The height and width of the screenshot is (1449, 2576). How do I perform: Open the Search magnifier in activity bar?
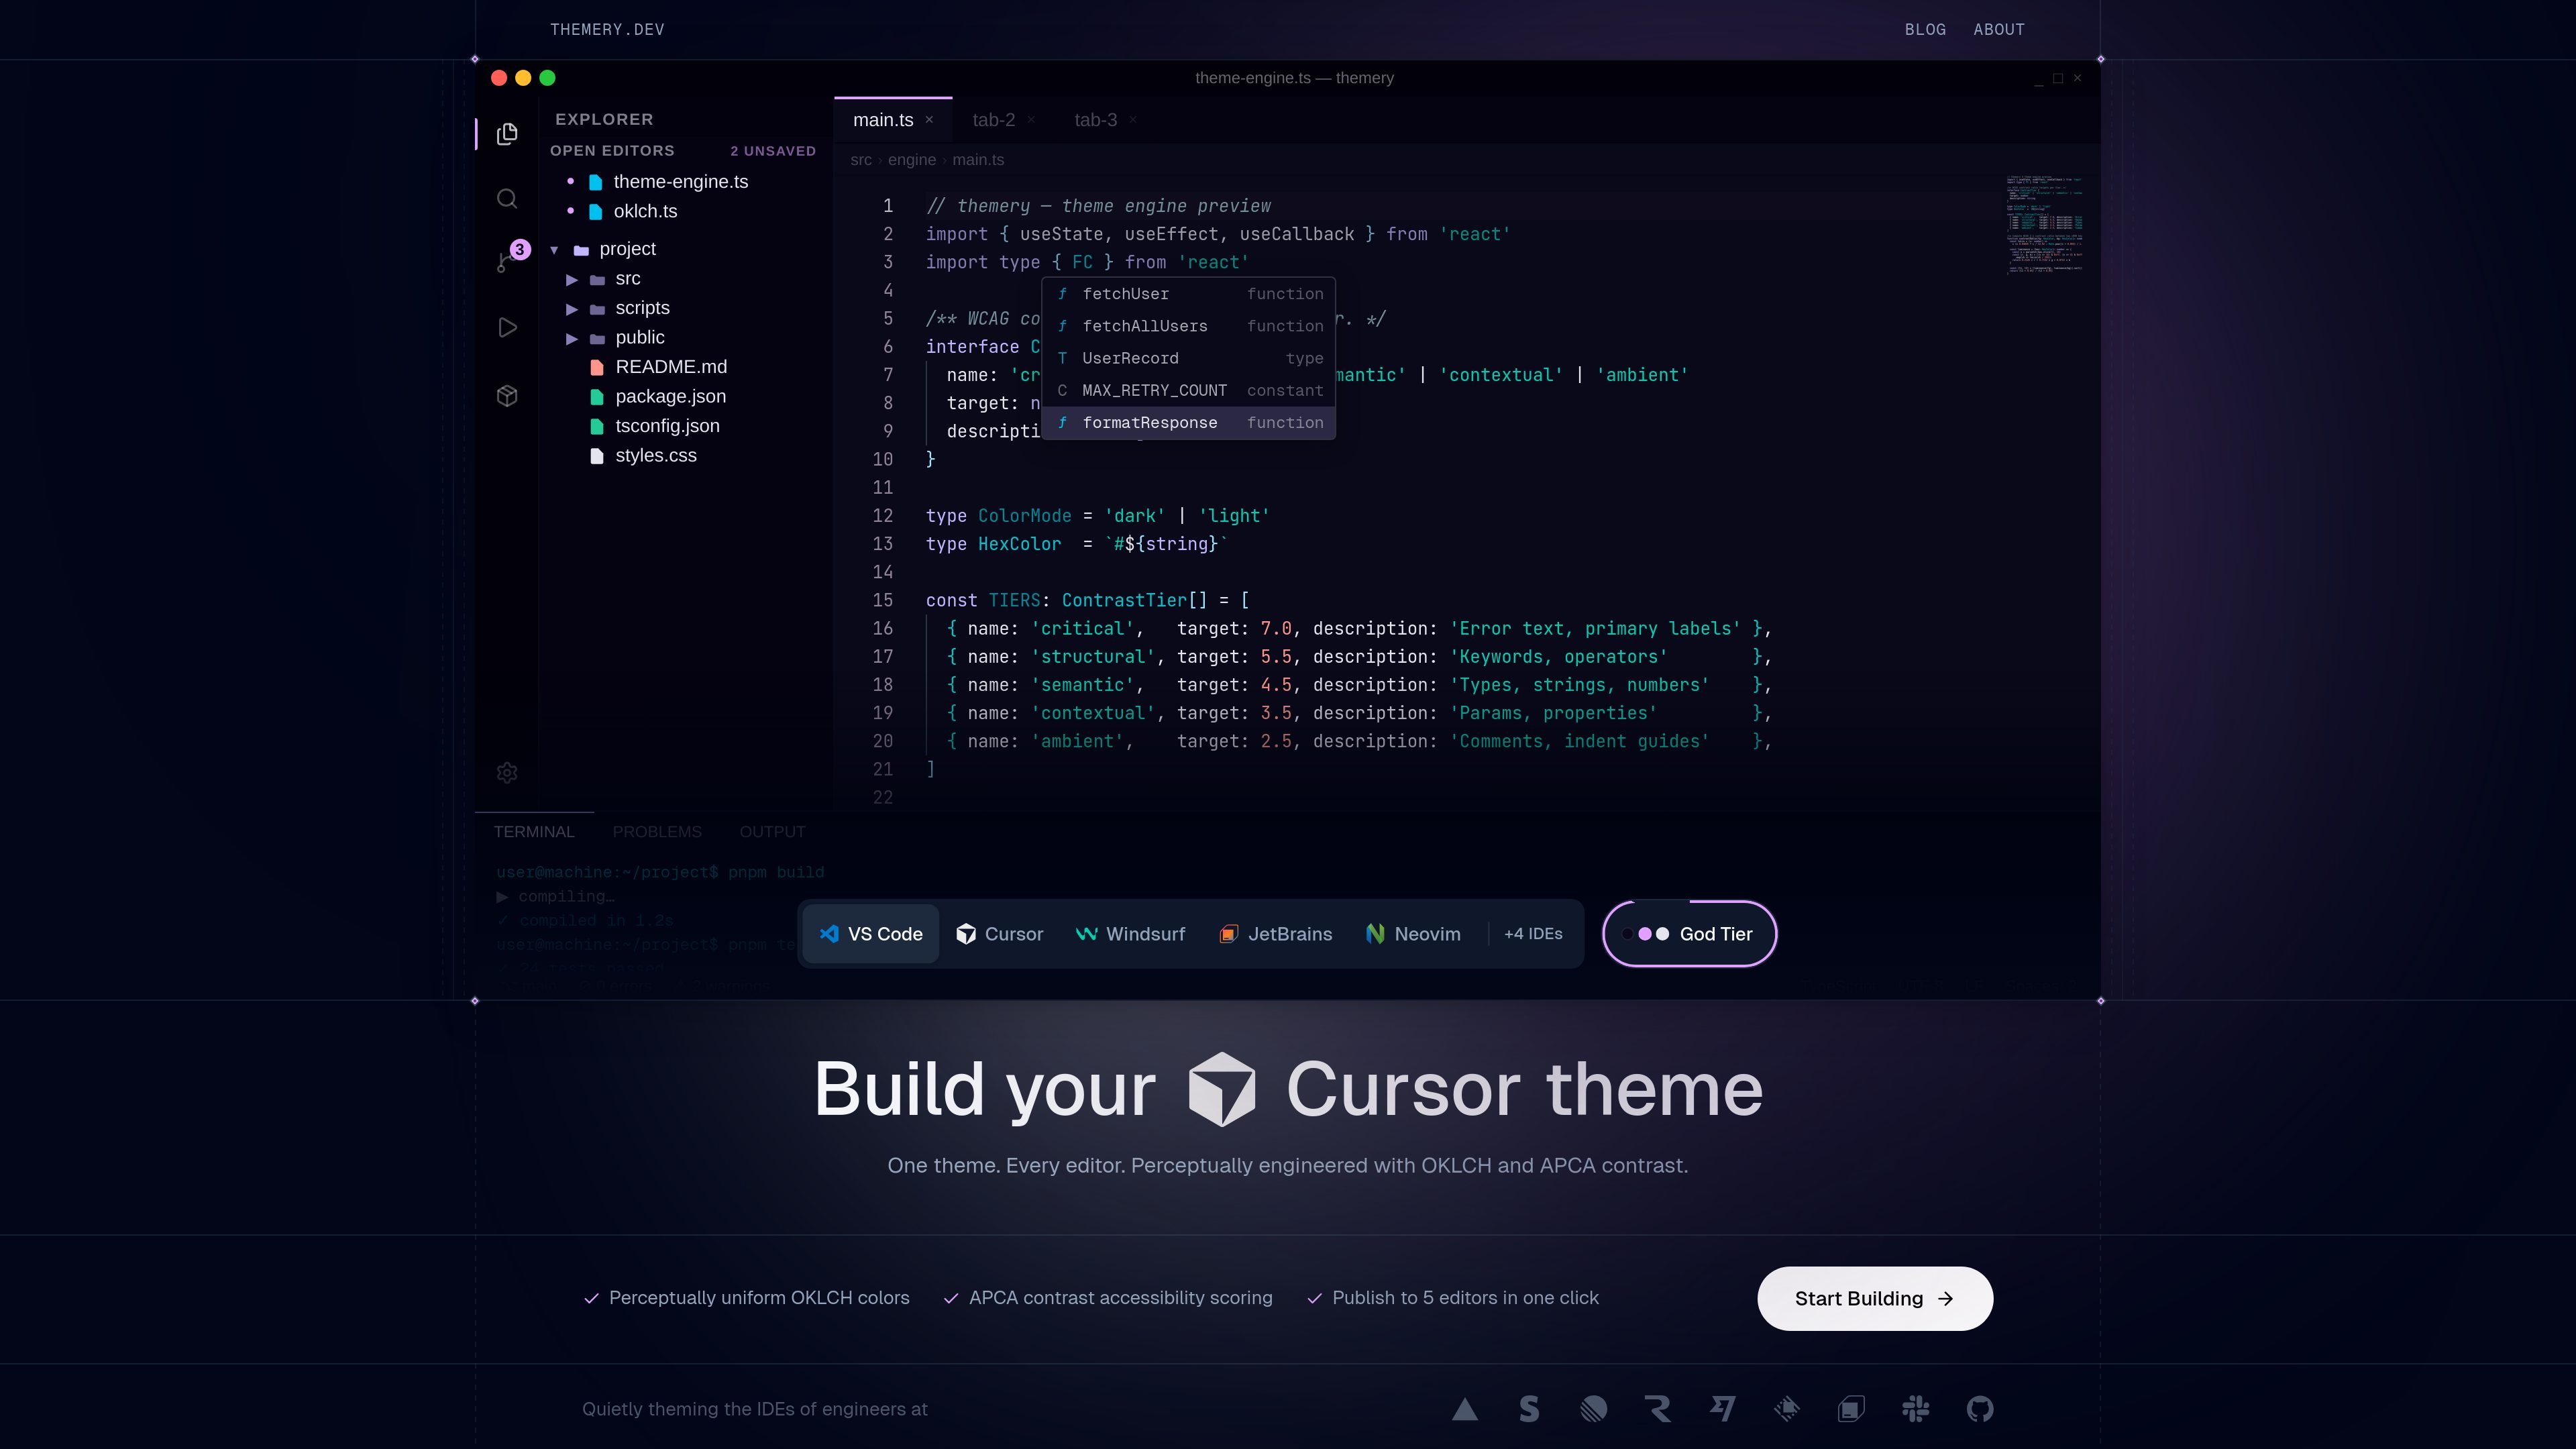pyautogui.click(x=507, y=199)
